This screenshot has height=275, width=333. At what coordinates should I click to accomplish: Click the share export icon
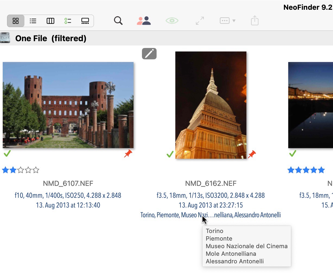(255, 21)
